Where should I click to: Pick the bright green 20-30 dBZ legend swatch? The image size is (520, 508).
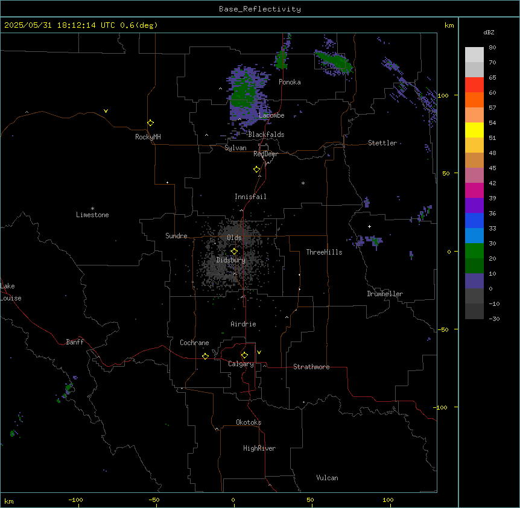(474, 251)
